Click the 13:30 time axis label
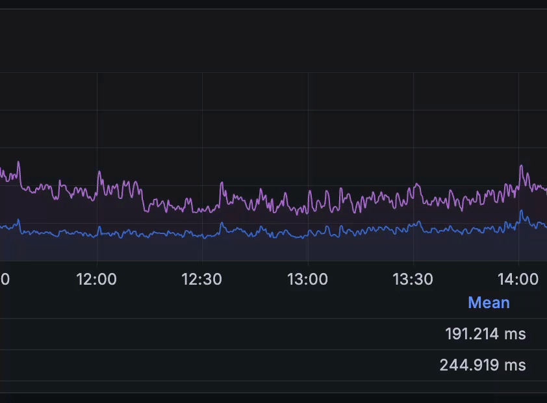 (413, 279)
